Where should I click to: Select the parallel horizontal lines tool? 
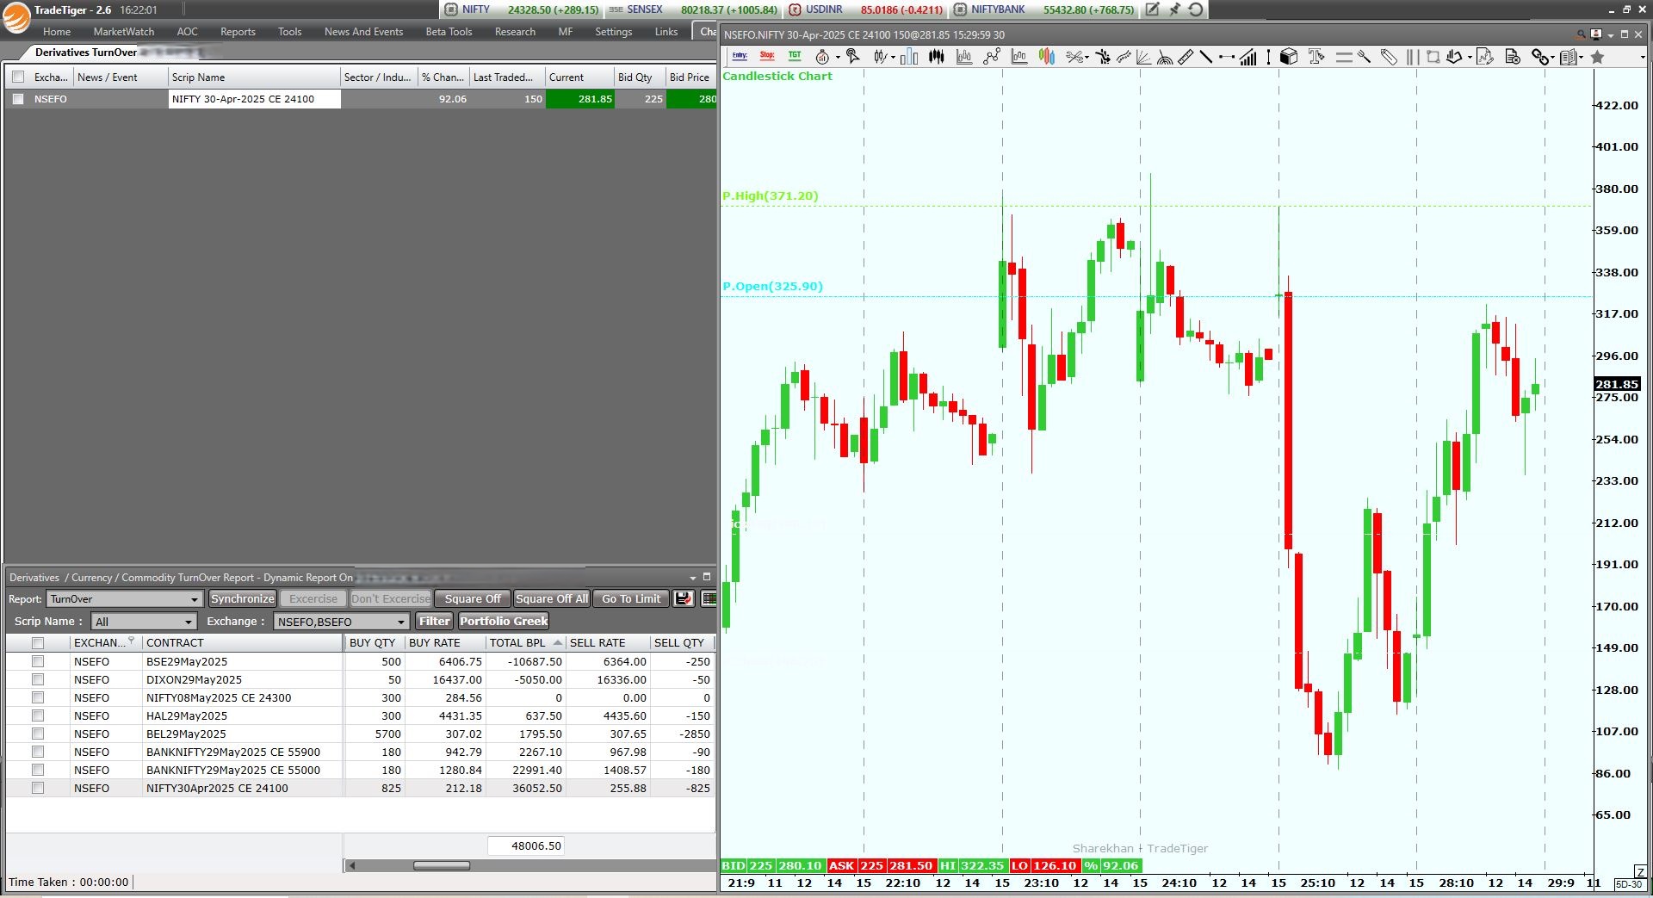tap(1344, 57)
